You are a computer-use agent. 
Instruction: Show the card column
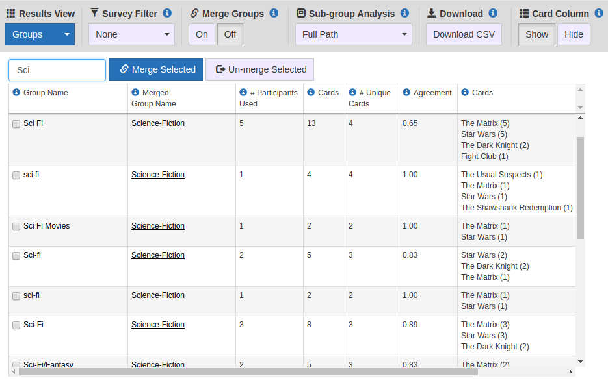point(536,34)
